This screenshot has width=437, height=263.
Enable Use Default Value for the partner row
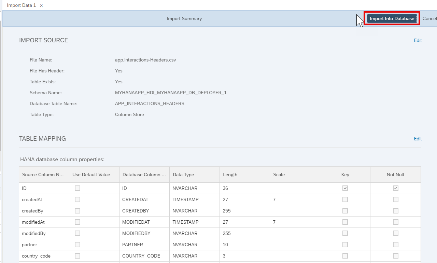click(x=77, y=244)
